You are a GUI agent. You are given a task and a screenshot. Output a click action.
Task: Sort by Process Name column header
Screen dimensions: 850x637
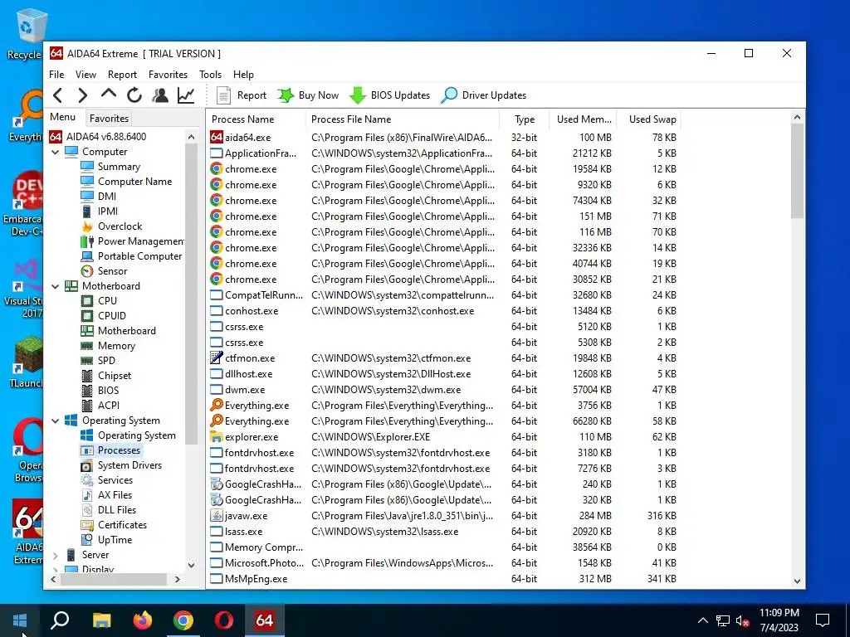tap(256, 119)
